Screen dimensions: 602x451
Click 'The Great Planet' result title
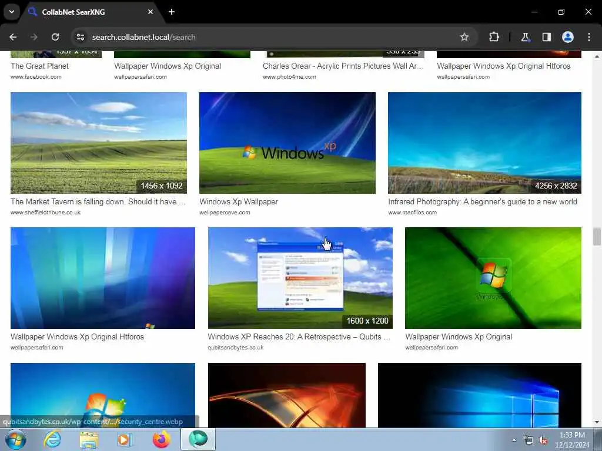39,66
